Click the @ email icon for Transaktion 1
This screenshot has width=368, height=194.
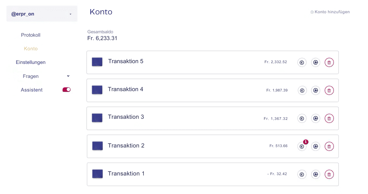pyautogui.click(x=316, y=174)
